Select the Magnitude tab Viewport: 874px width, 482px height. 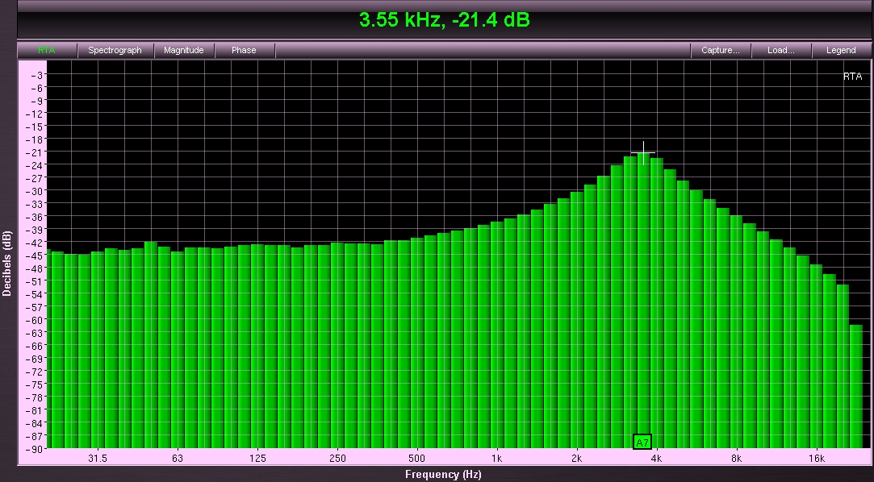[184, 50]
